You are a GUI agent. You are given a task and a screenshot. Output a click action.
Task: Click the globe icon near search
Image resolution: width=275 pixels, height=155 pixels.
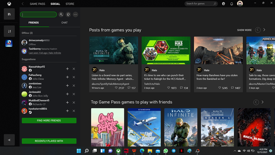click(x=223, y=4)
